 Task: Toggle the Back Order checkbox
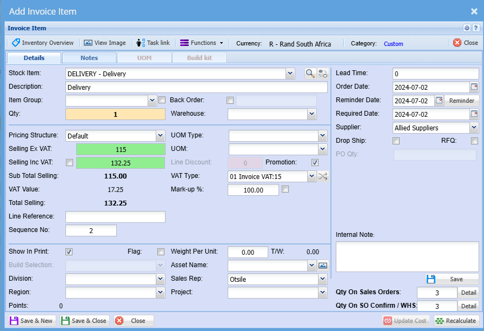point(230,100)
